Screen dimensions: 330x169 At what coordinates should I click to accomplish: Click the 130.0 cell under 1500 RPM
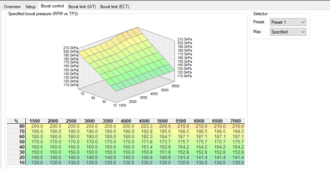(35, 163)
